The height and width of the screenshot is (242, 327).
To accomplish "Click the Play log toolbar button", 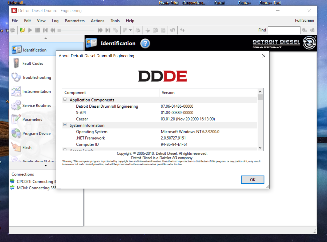I will point(30,30).
